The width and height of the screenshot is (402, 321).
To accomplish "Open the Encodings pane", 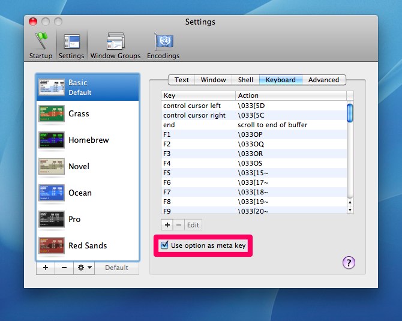I will (x=163, y=46).
